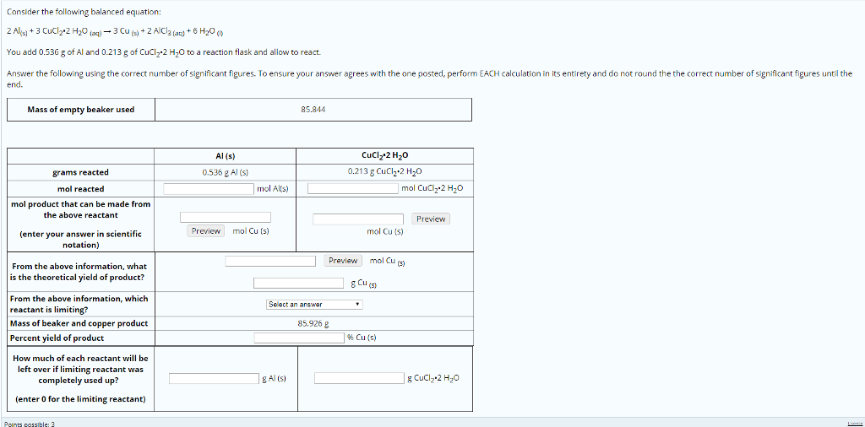Click Preview button beside theoretical yield mol Cu
The image size is (865, 427).
pos(343,261)
